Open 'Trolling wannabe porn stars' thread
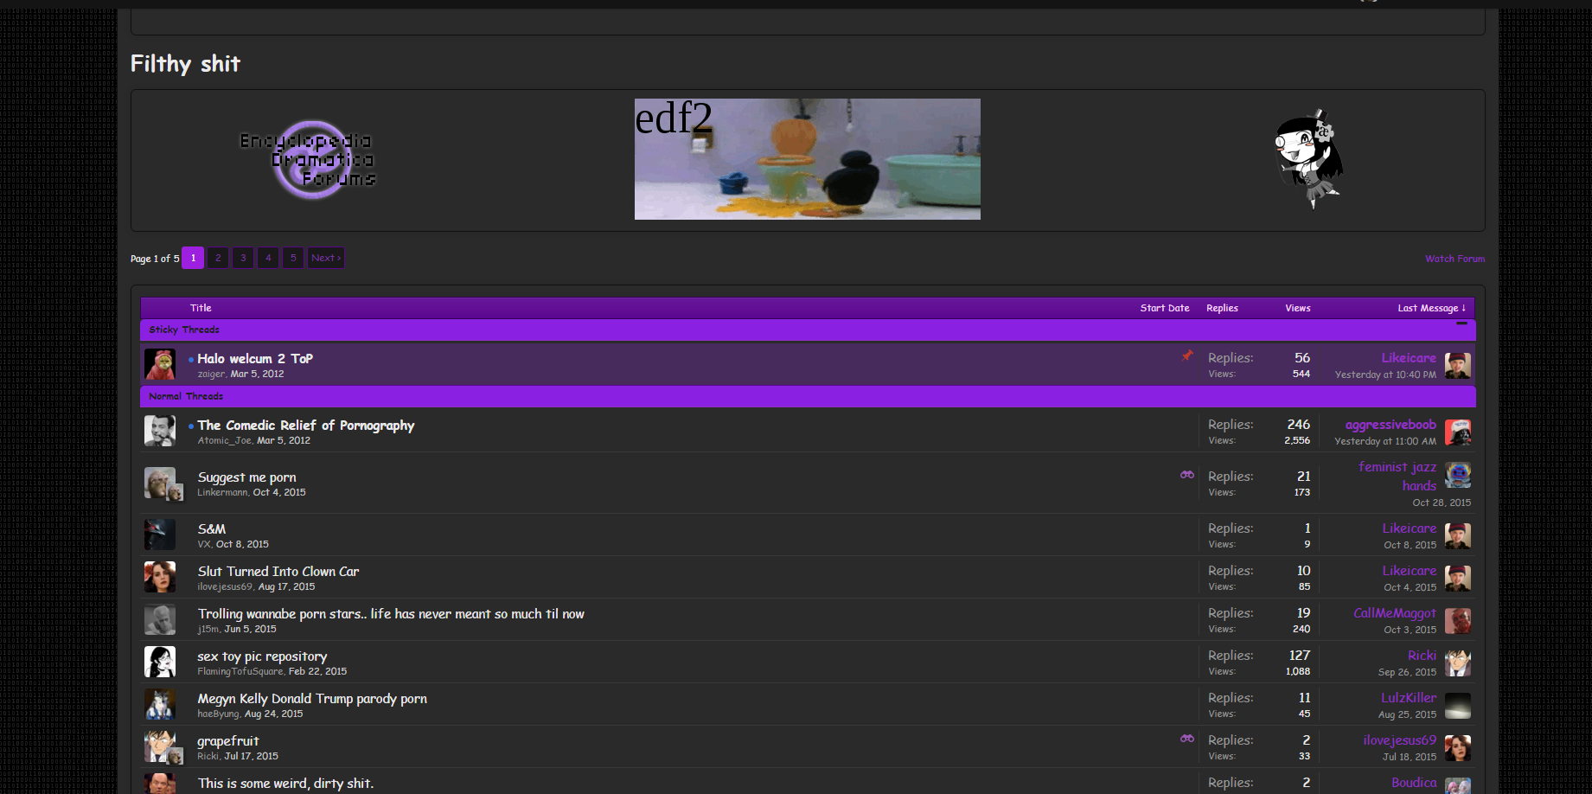 tap(391, 613)
